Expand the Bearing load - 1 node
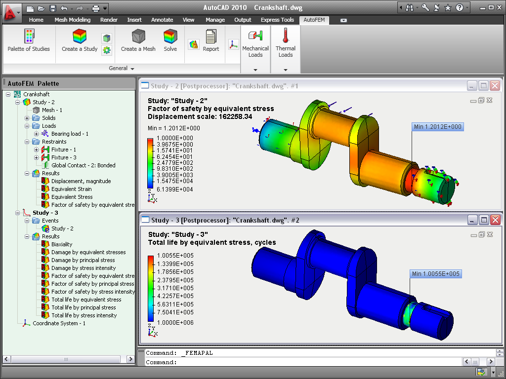 pos(37,134)
